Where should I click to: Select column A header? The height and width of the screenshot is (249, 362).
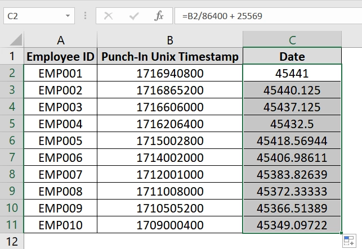(60, 40)
